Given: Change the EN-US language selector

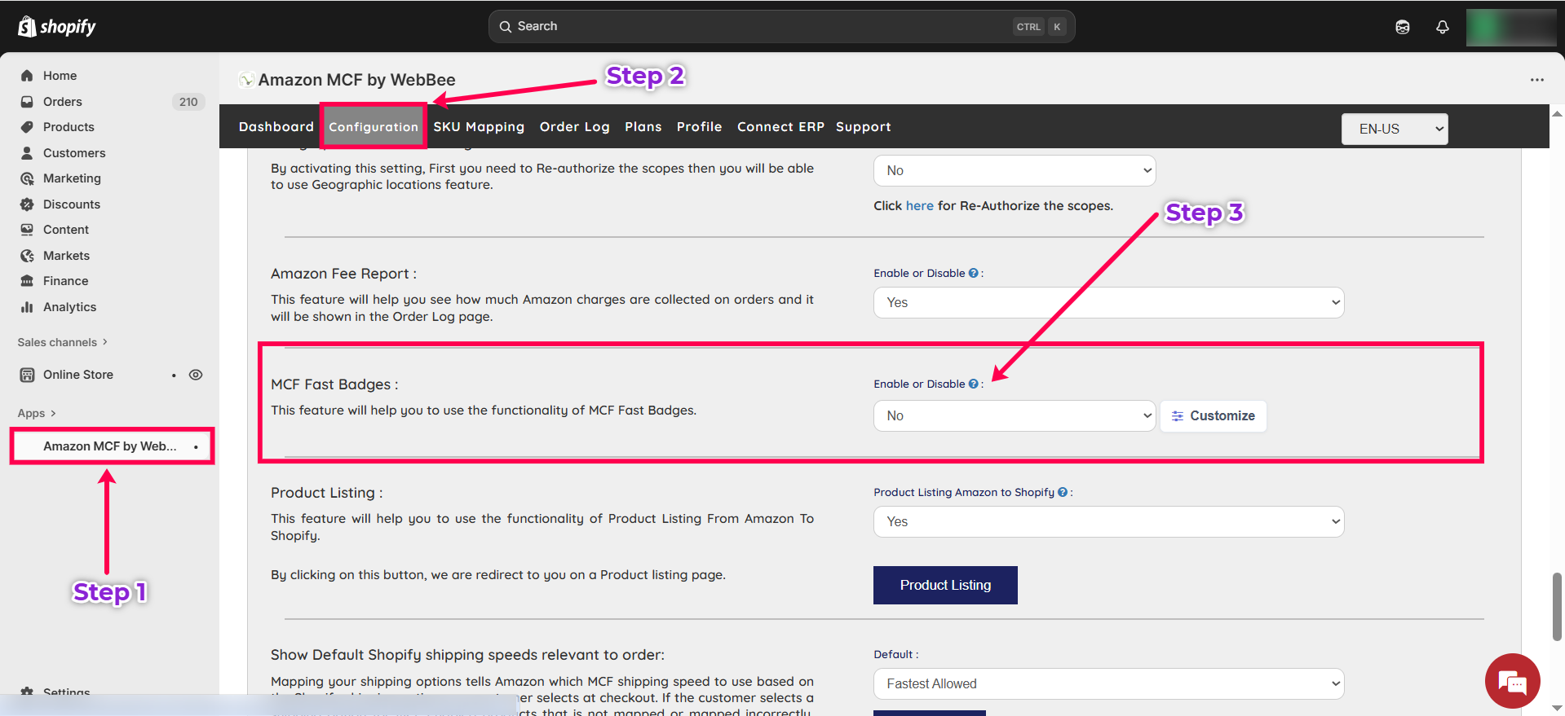Looking at the screenshot, I should click(x=1394, y=129).
